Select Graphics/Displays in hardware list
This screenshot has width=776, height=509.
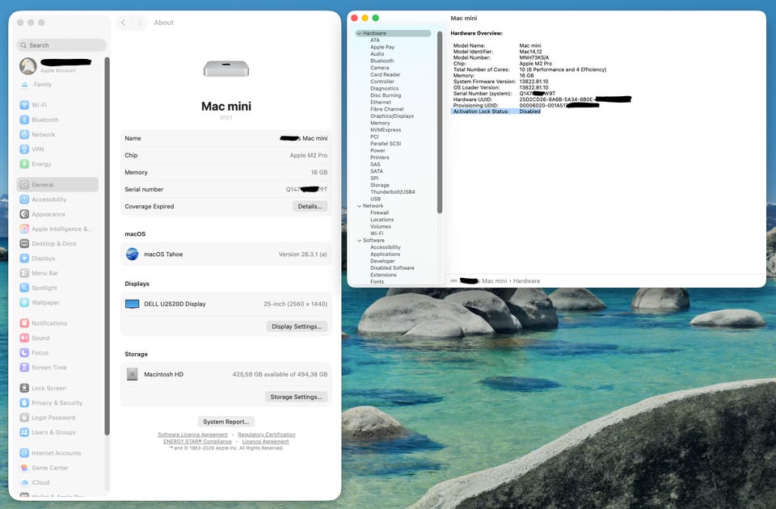tap(391, 116)
